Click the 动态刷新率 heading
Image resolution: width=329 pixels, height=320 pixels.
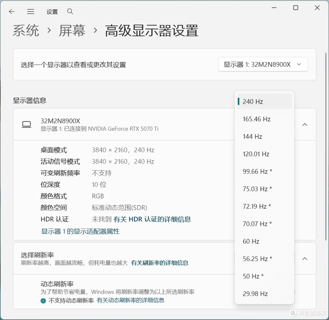(x=57, y=284)
